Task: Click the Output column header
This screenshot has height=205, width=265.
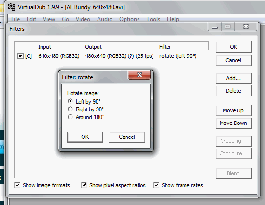Action: pos(119,47)
